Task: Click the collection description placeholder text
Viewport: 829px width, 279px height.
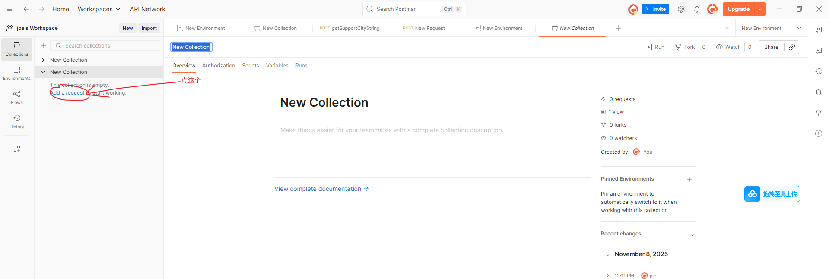Action: (391, 130)
